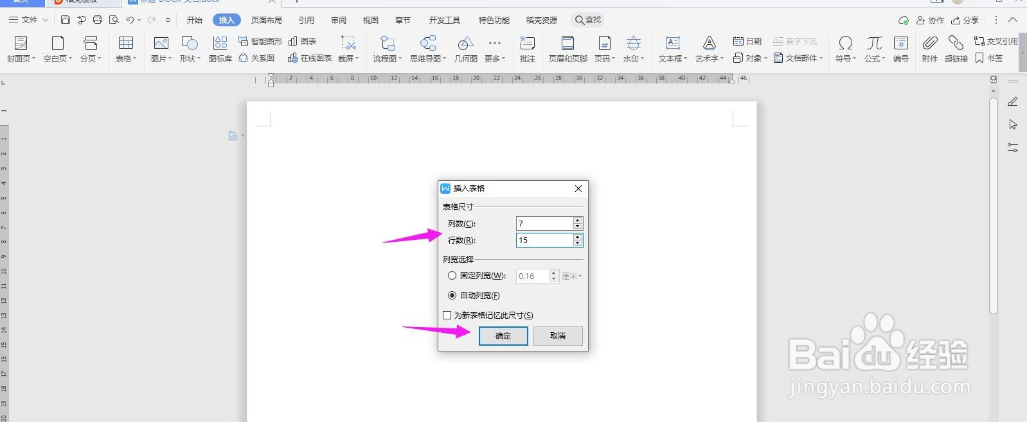The height and width of the screenshot is (422, 1027).
Task: Select auto column width (自动列宽) radio
Action: coord(452,296)
